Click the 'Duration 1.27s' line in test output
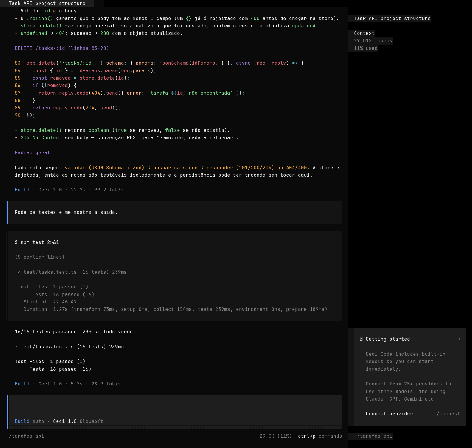 pyautogui.click(x=175, y=309)
